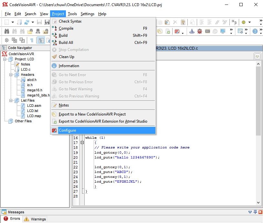The image size is (263, 223).
Task: Switch to the Warnings tab
Action: 35,219
